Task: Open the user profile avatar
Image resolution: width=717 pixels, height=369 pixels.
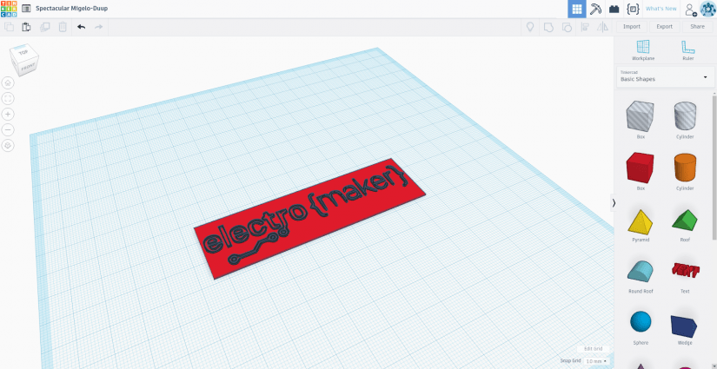Action: point(707,9)
